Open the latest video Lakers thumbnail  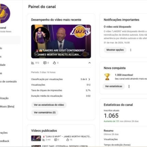tap(61, 41)
